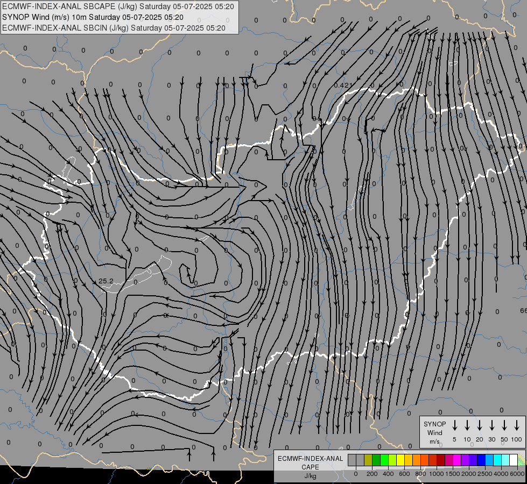This screenshot has width=527, height=484.
Task: Click the wind arrow above the 10 label
Action: point(467,425)
